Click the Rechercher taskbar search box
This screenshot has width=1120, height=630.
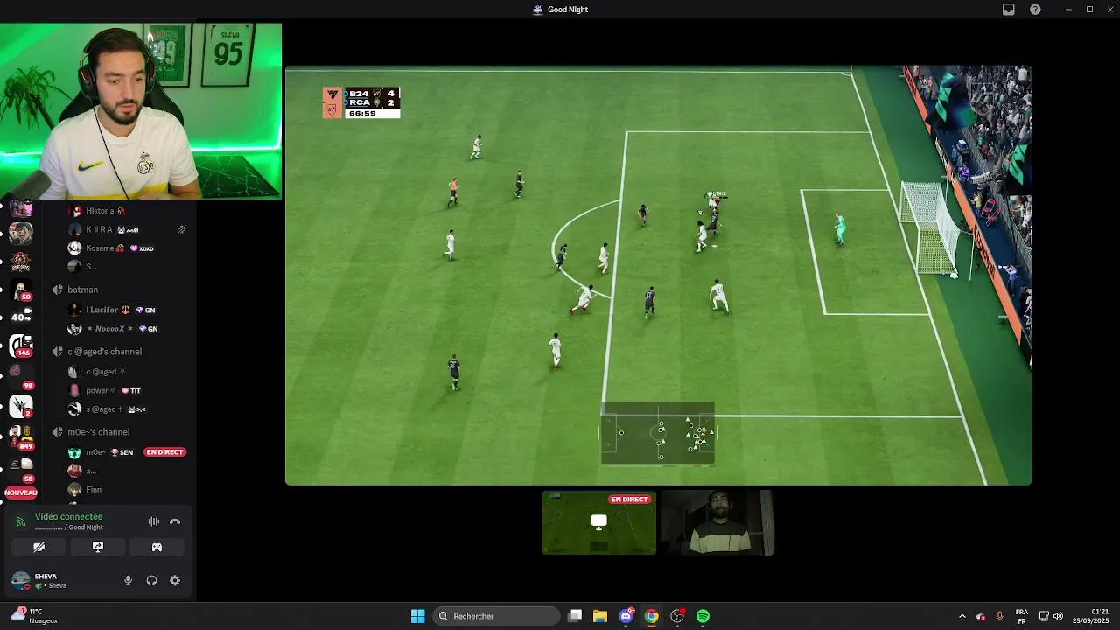497,616
